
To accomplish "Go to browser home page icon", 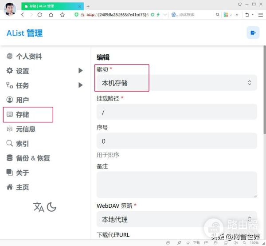I will (x=51, y=15).
